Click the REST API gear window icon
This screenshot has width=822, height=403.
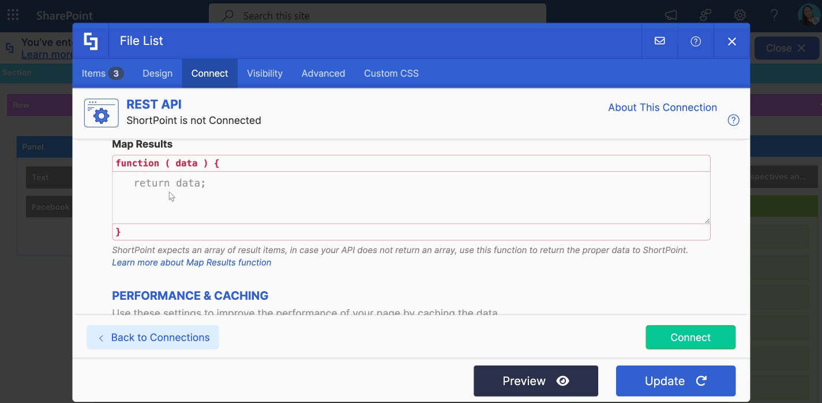pos(102,112)
